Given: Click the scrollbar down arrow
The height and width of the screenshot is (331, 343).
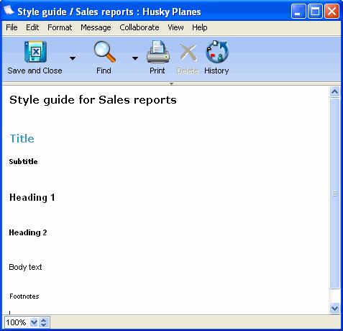Looking at the screenshot, I should point(334,308).
